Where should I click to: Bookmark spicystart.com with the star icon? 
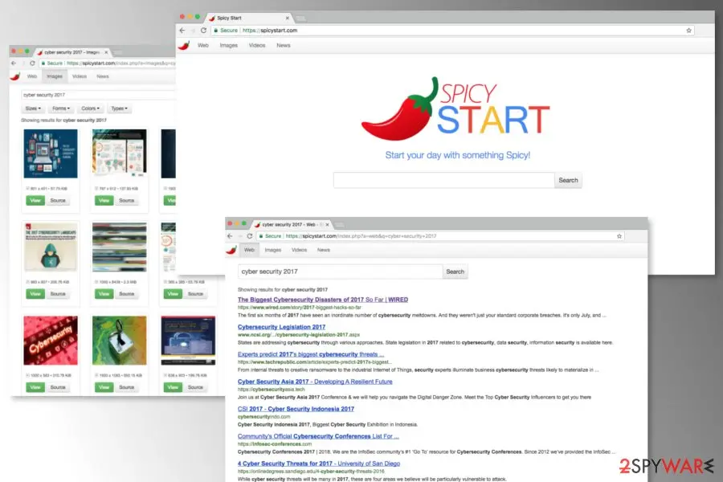(688, 31)
